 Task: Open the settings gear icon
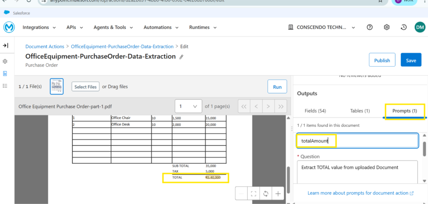point(387,27)
